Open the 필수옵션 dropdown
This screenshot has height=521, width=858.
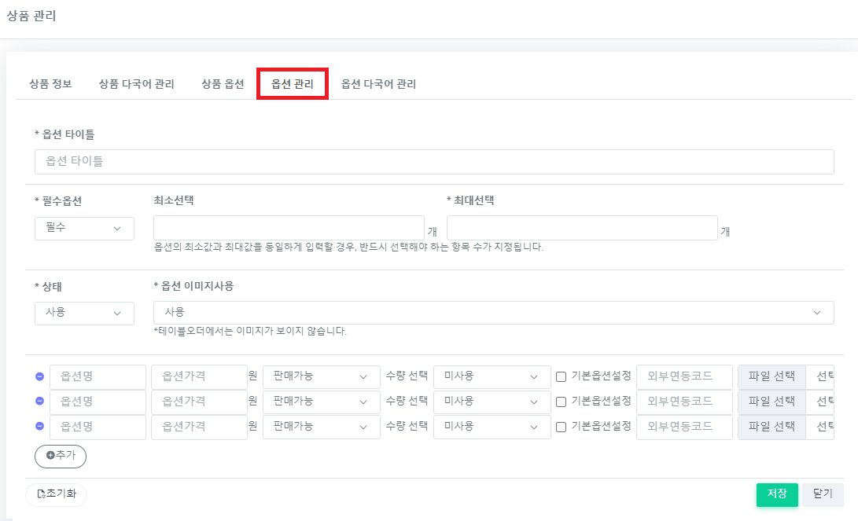pos(84,228)
